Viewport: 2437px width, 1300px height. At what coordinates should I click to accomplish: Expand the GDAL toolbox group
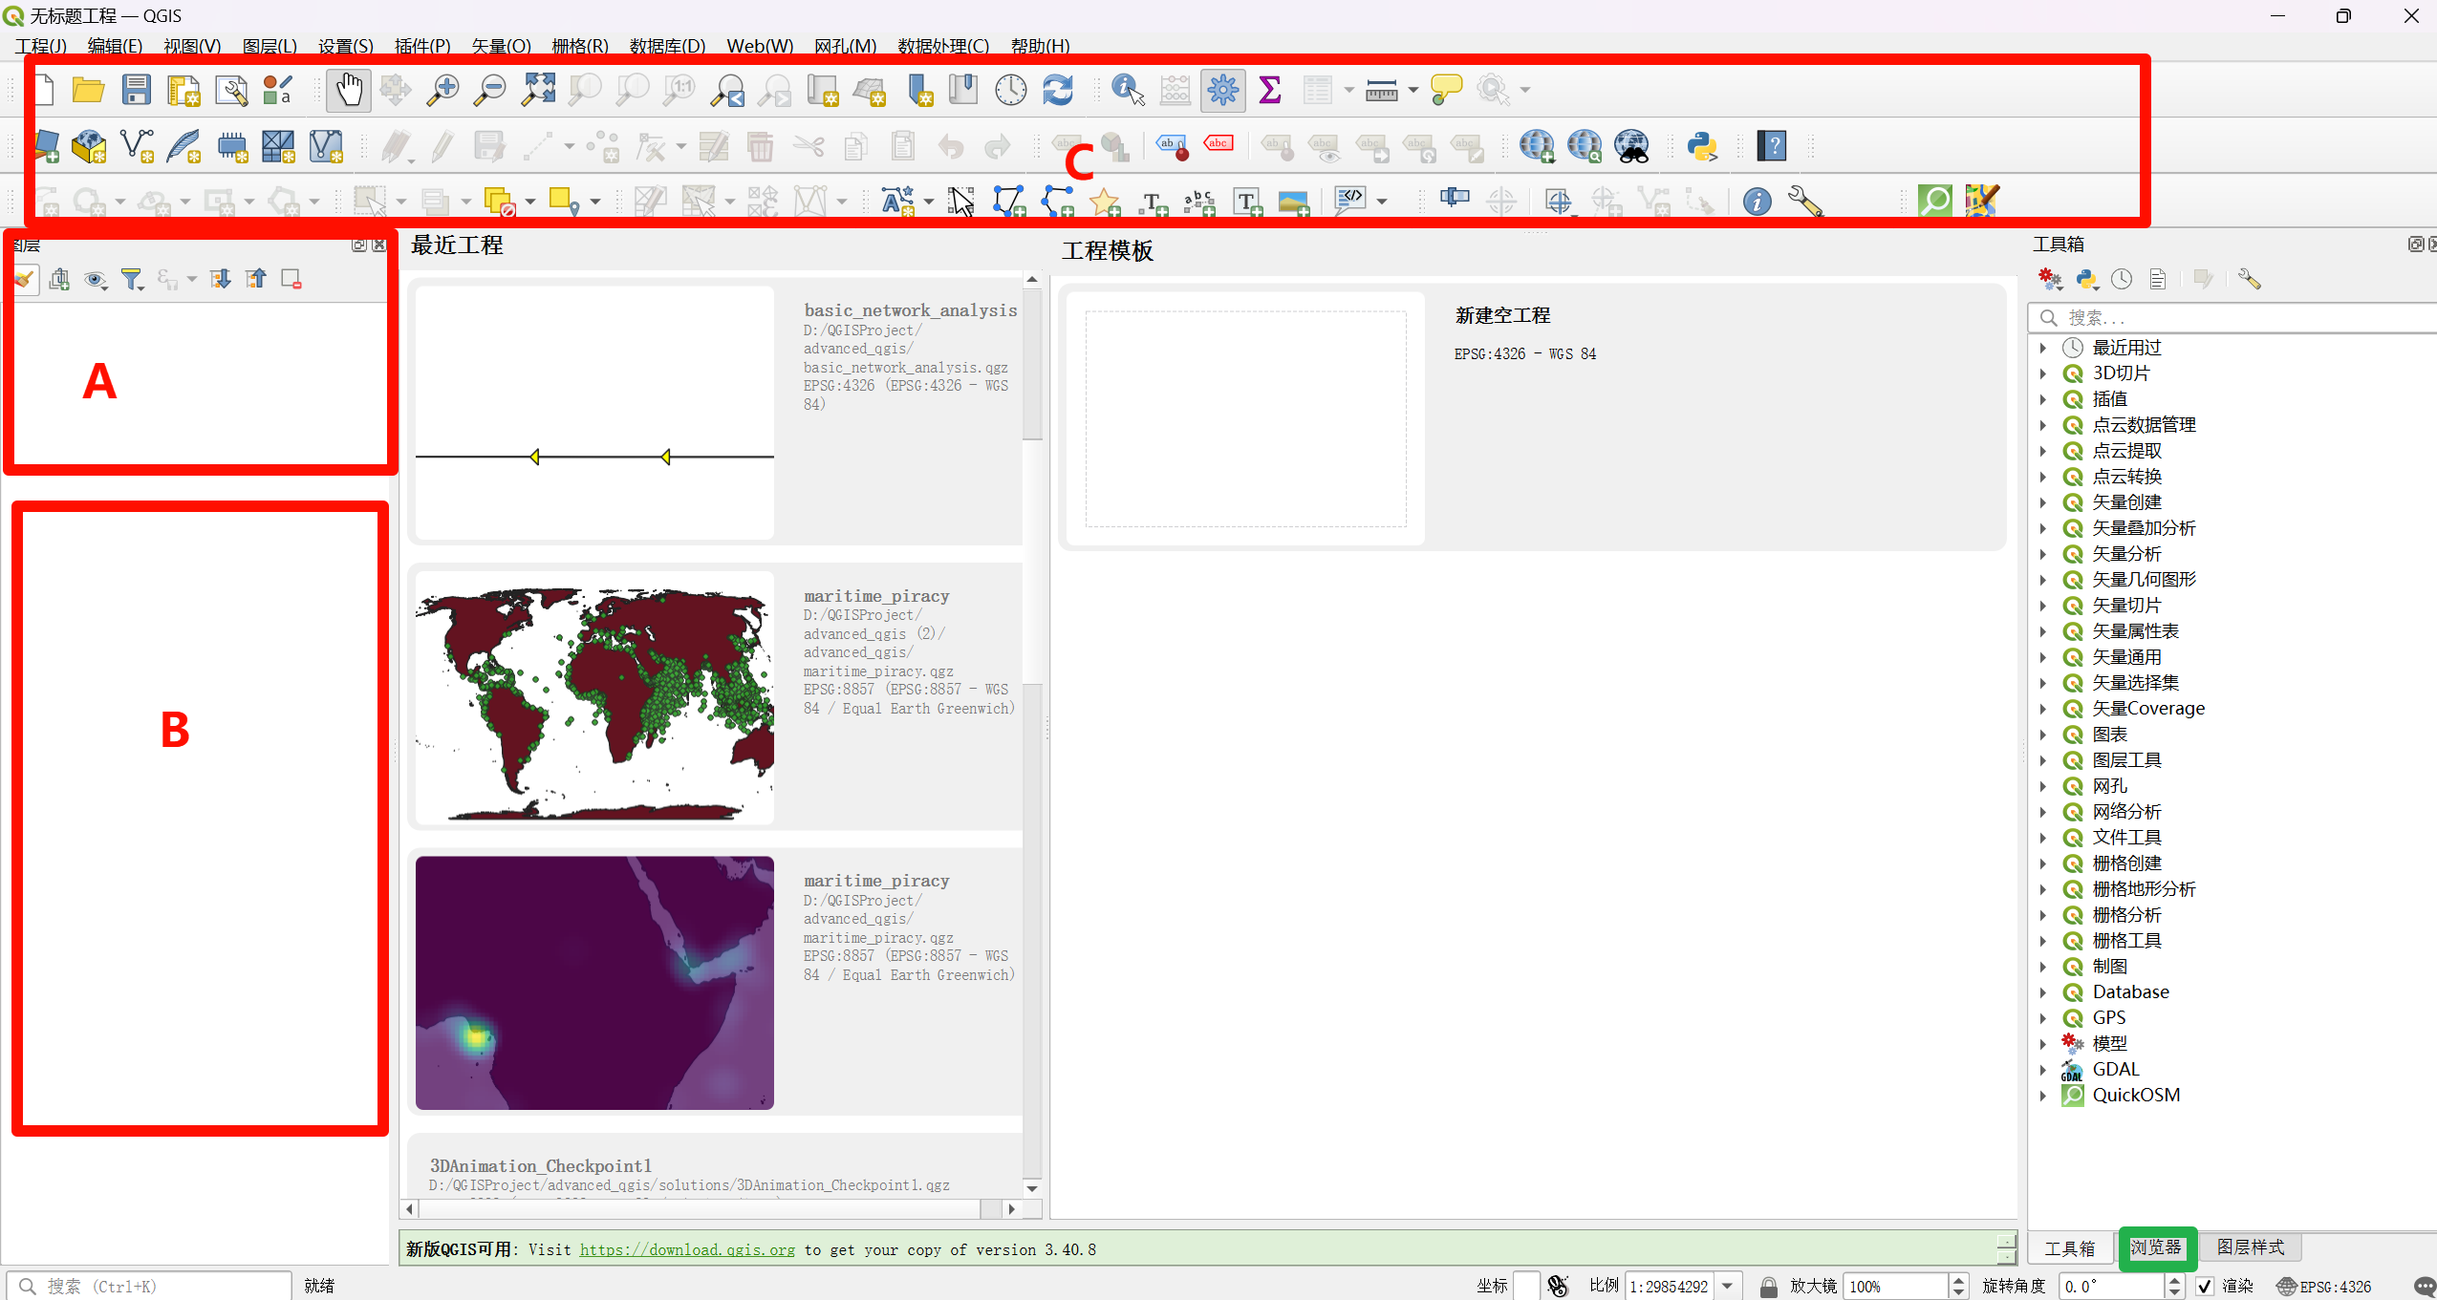(2043, 1070)
